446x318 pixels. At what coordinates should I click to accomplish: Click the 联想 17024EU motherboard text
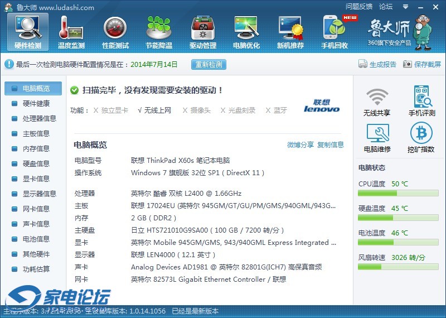233,205
